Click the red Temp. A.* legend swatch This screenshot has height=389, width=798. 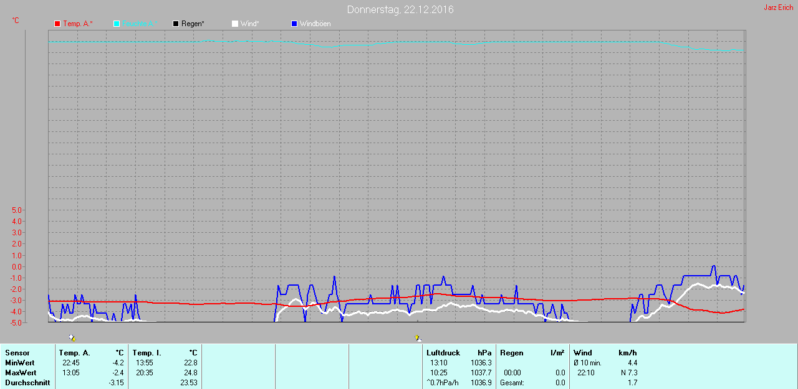(57, 24)
